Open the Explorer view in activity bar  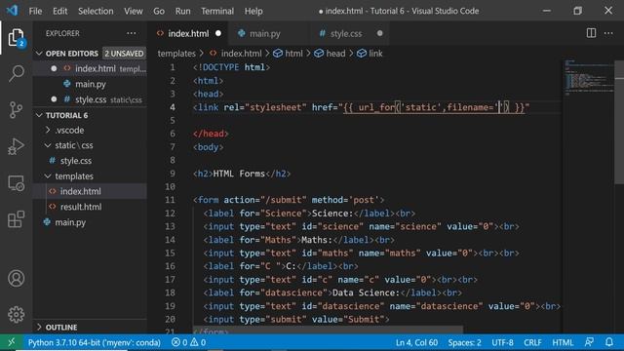pyautogui.click(x=16, y=37)
